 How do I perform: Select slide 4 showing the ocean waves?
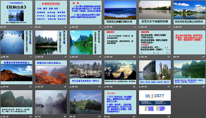coord(120,12)
